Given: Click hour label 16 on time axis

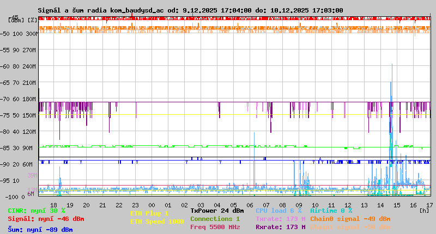Looking at the screenshot, I should click(x=414, y=205).
